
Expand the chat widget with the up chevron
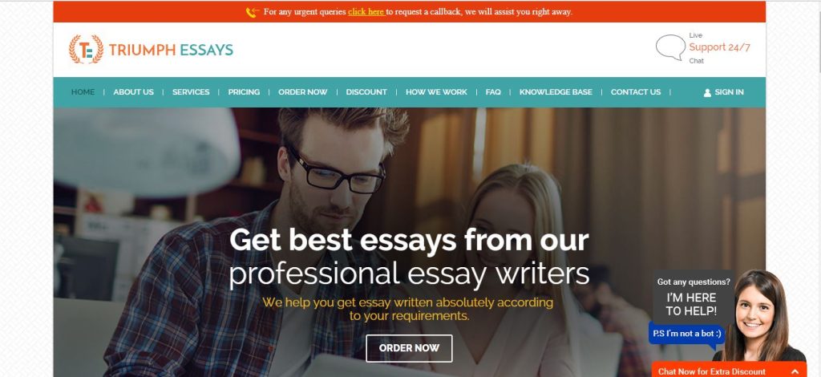(795, 371)
